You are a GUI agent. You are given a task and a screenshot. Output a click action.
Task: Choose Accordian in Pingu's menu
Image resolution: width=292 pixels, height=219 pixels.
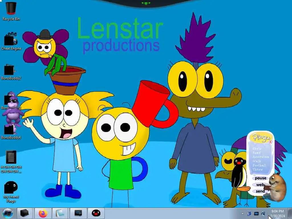point(261,157)
